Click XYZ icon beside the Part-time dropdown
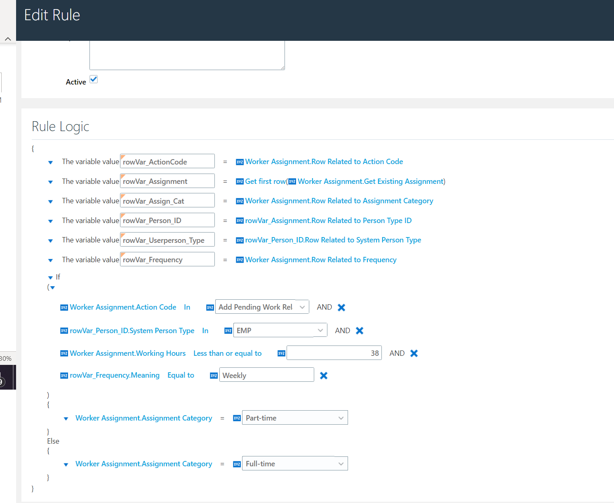This screenshot has height=503, width=614. (x=237, y=418)
